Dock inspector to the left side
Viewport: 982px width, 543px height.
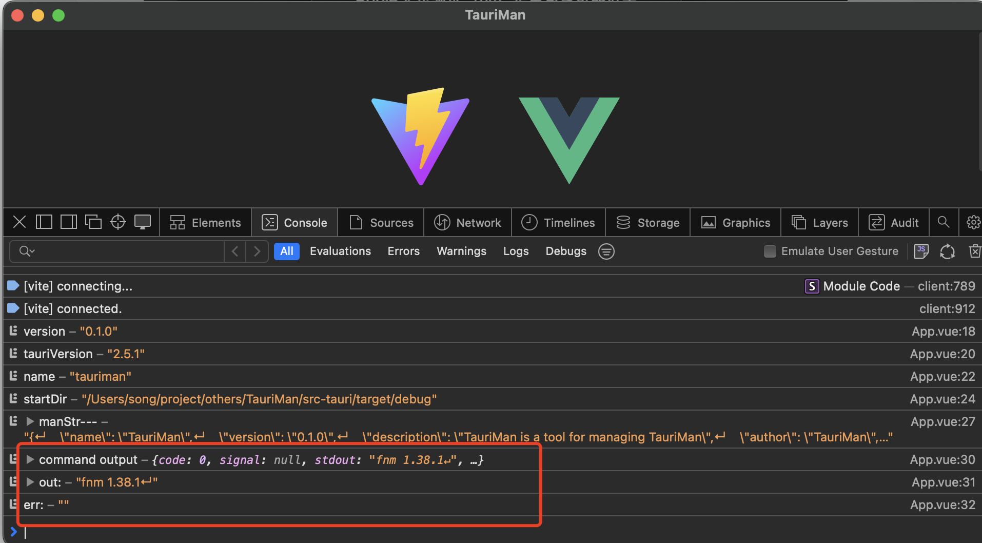44,222
